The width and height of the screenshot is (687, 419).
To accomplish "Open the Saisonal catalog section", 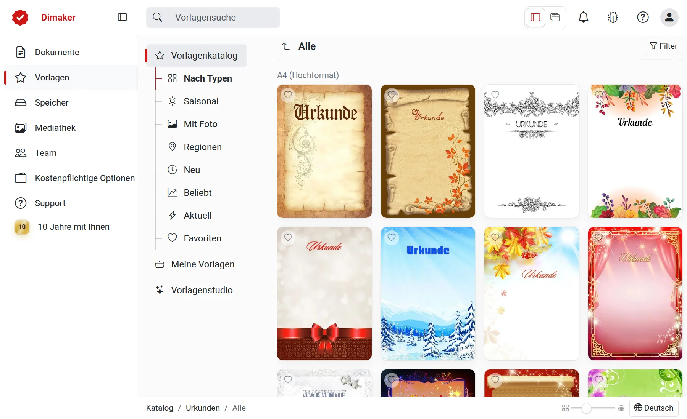I will [x=201, y=101].
